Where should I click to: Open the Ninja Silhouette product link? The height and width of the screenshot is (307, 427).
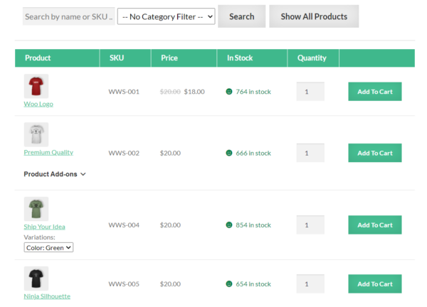47,296
